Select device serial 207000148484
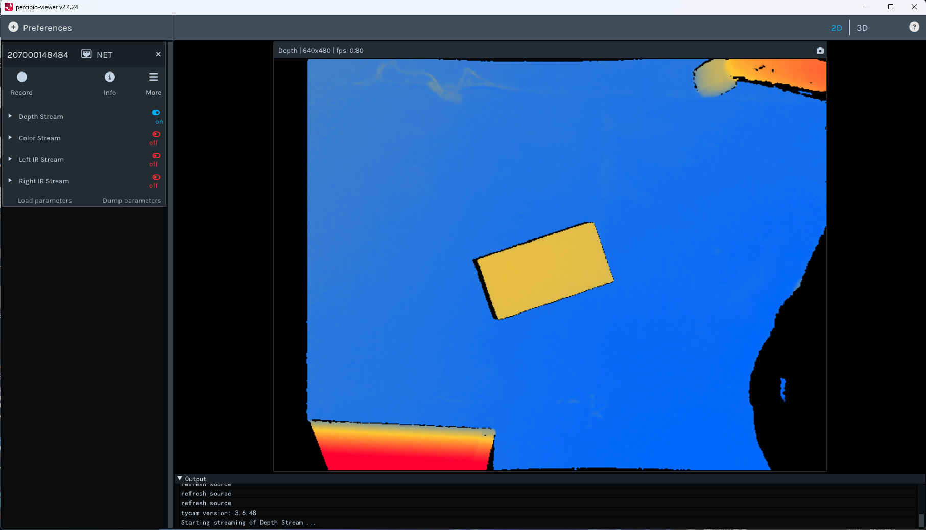This screenshot has height=530, width=926. tap(38, 55)
